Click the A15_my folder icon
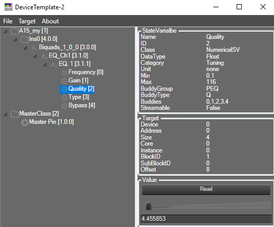This screenshot has width=274, height=227. click(x=15, y=31)
